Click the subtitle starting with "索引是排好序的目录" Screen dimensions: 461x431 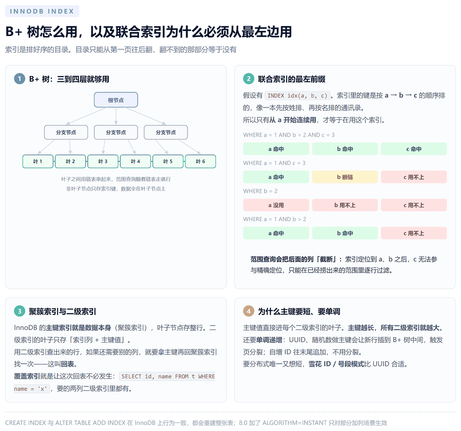(121, 50)
